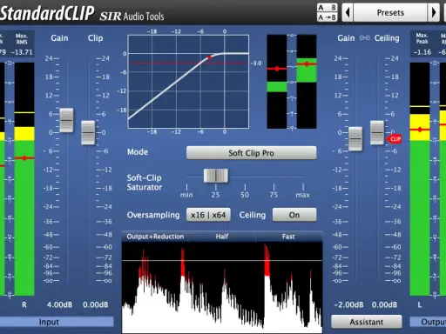Click the input R channel level meter

pyautogui.click(x=24, y=179)
